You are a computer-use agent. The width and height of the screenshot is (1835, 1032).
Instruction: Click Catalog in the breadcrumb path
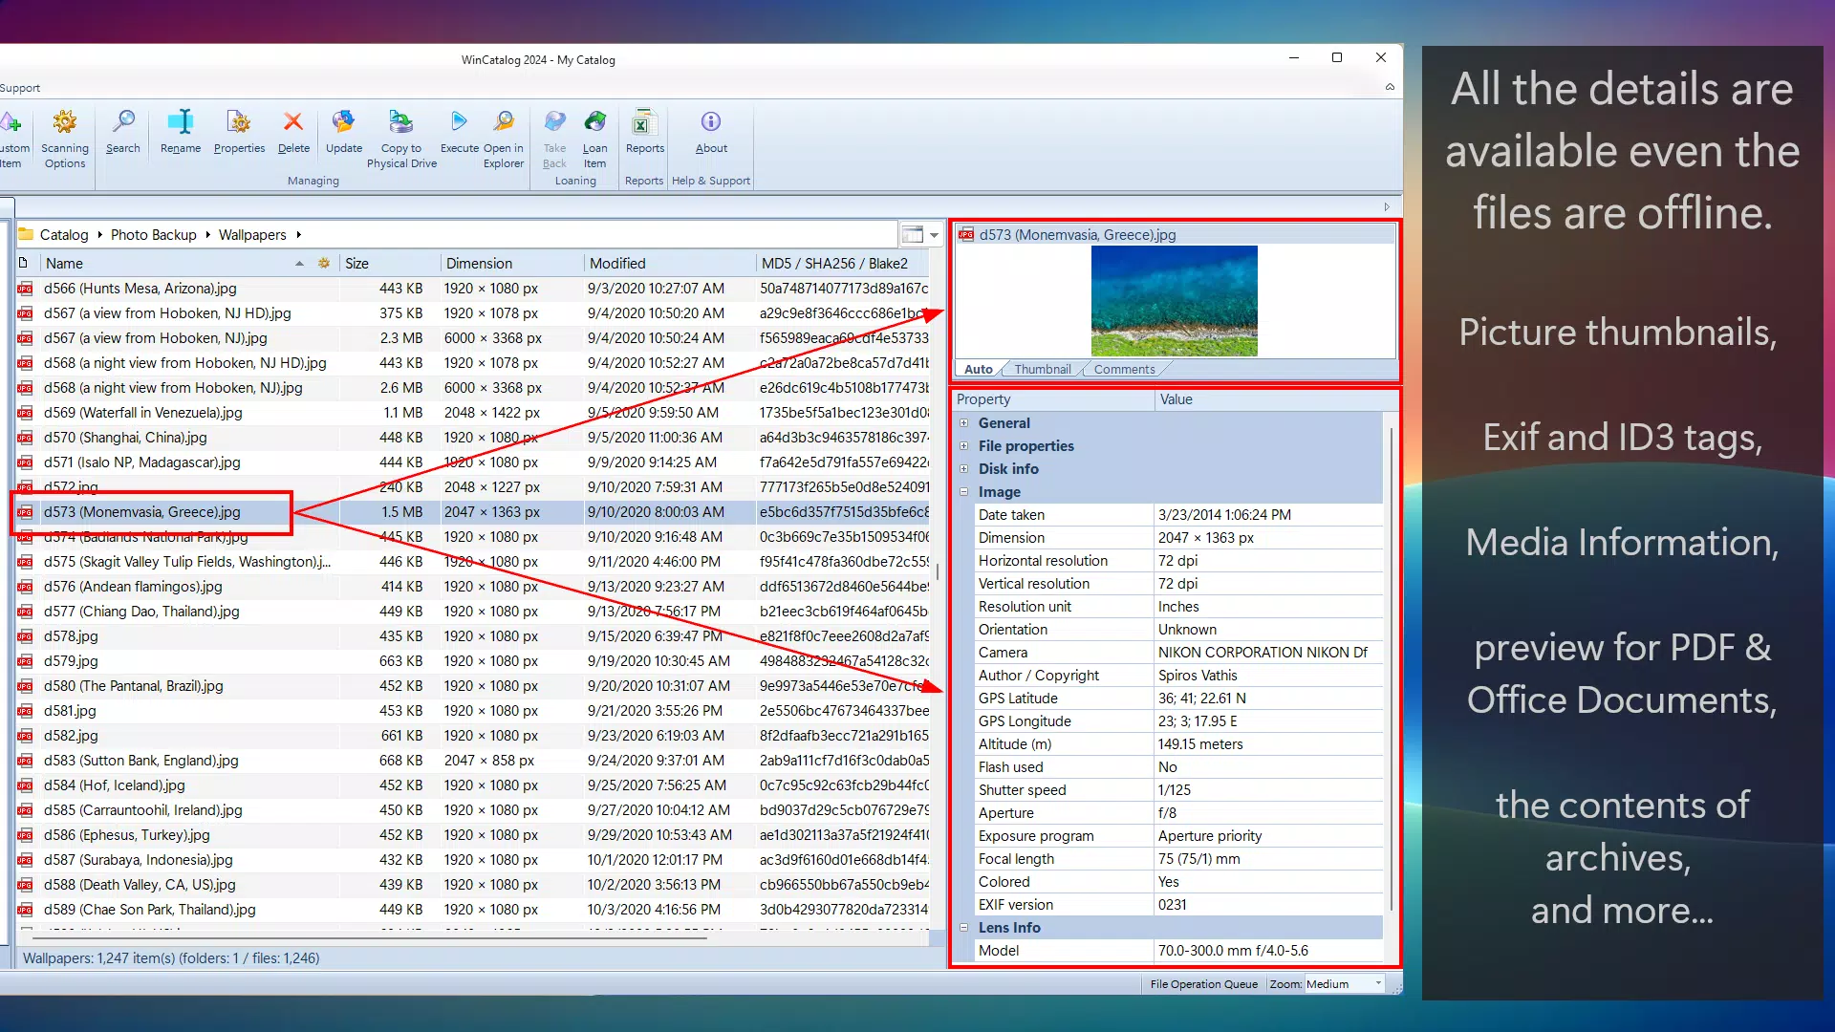(x=63, y=235)
